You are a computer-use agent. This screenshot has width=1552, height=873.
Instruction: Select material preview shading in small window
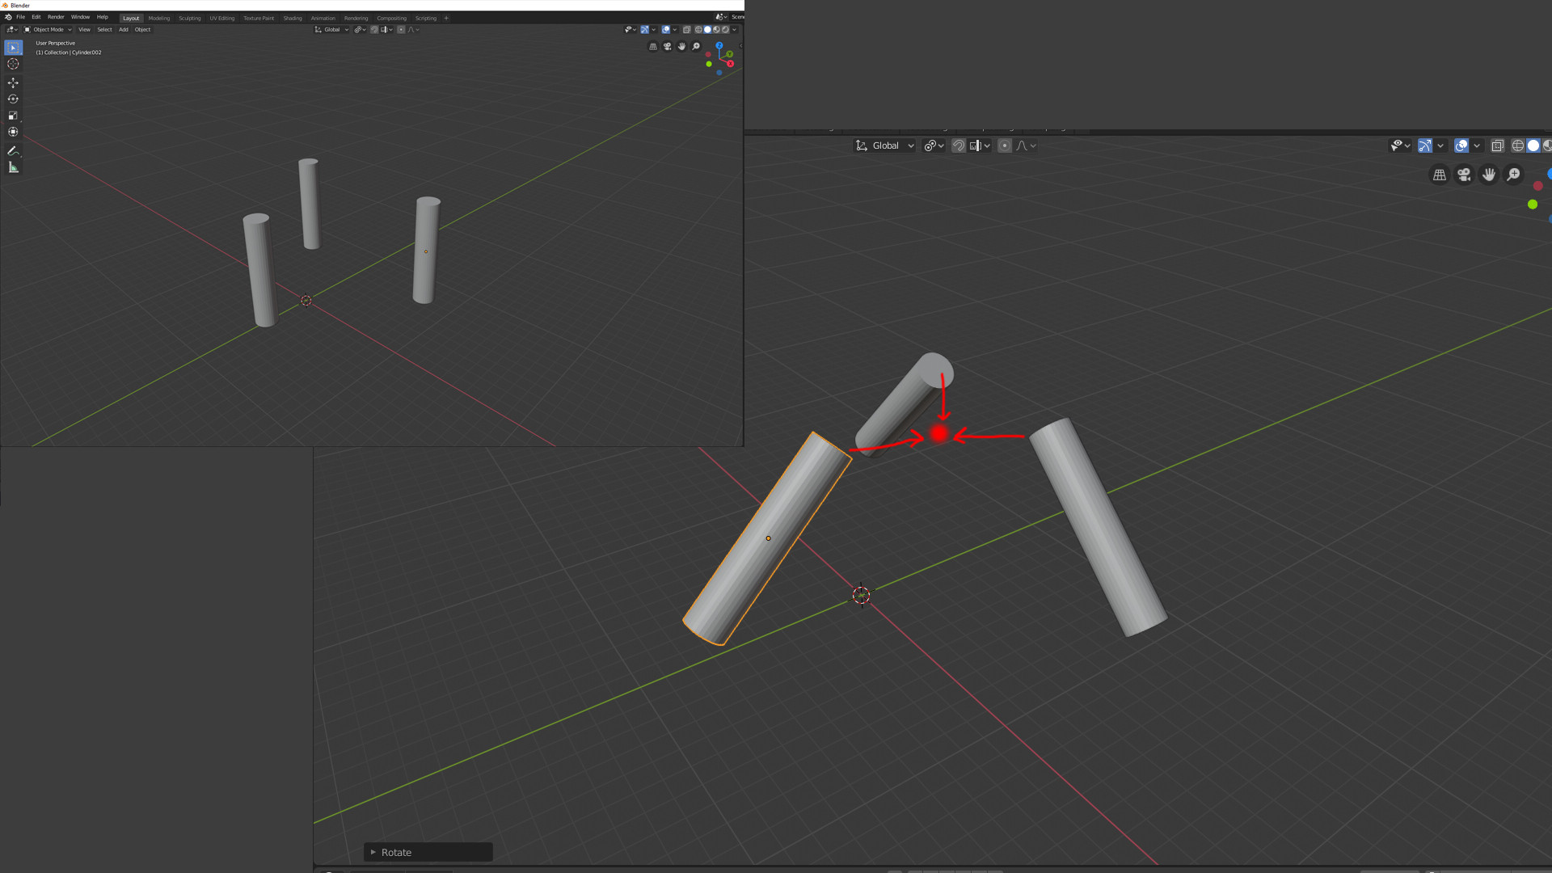716,29
